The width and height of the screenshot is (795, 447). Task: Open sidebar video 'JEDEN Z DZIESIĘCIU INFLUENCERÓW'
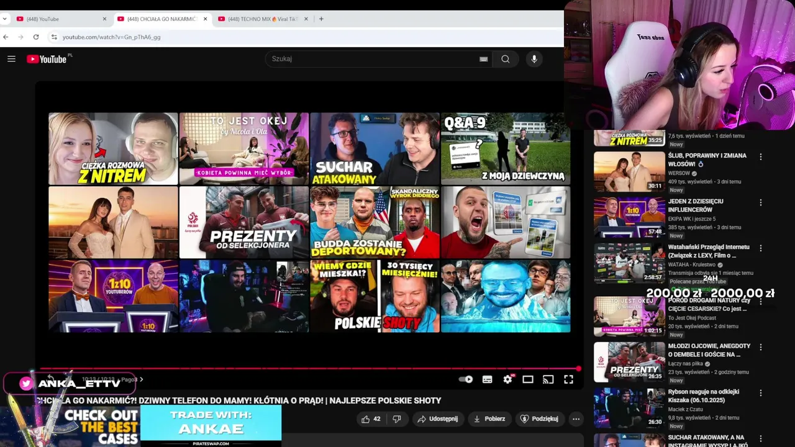tap(696, 205)
